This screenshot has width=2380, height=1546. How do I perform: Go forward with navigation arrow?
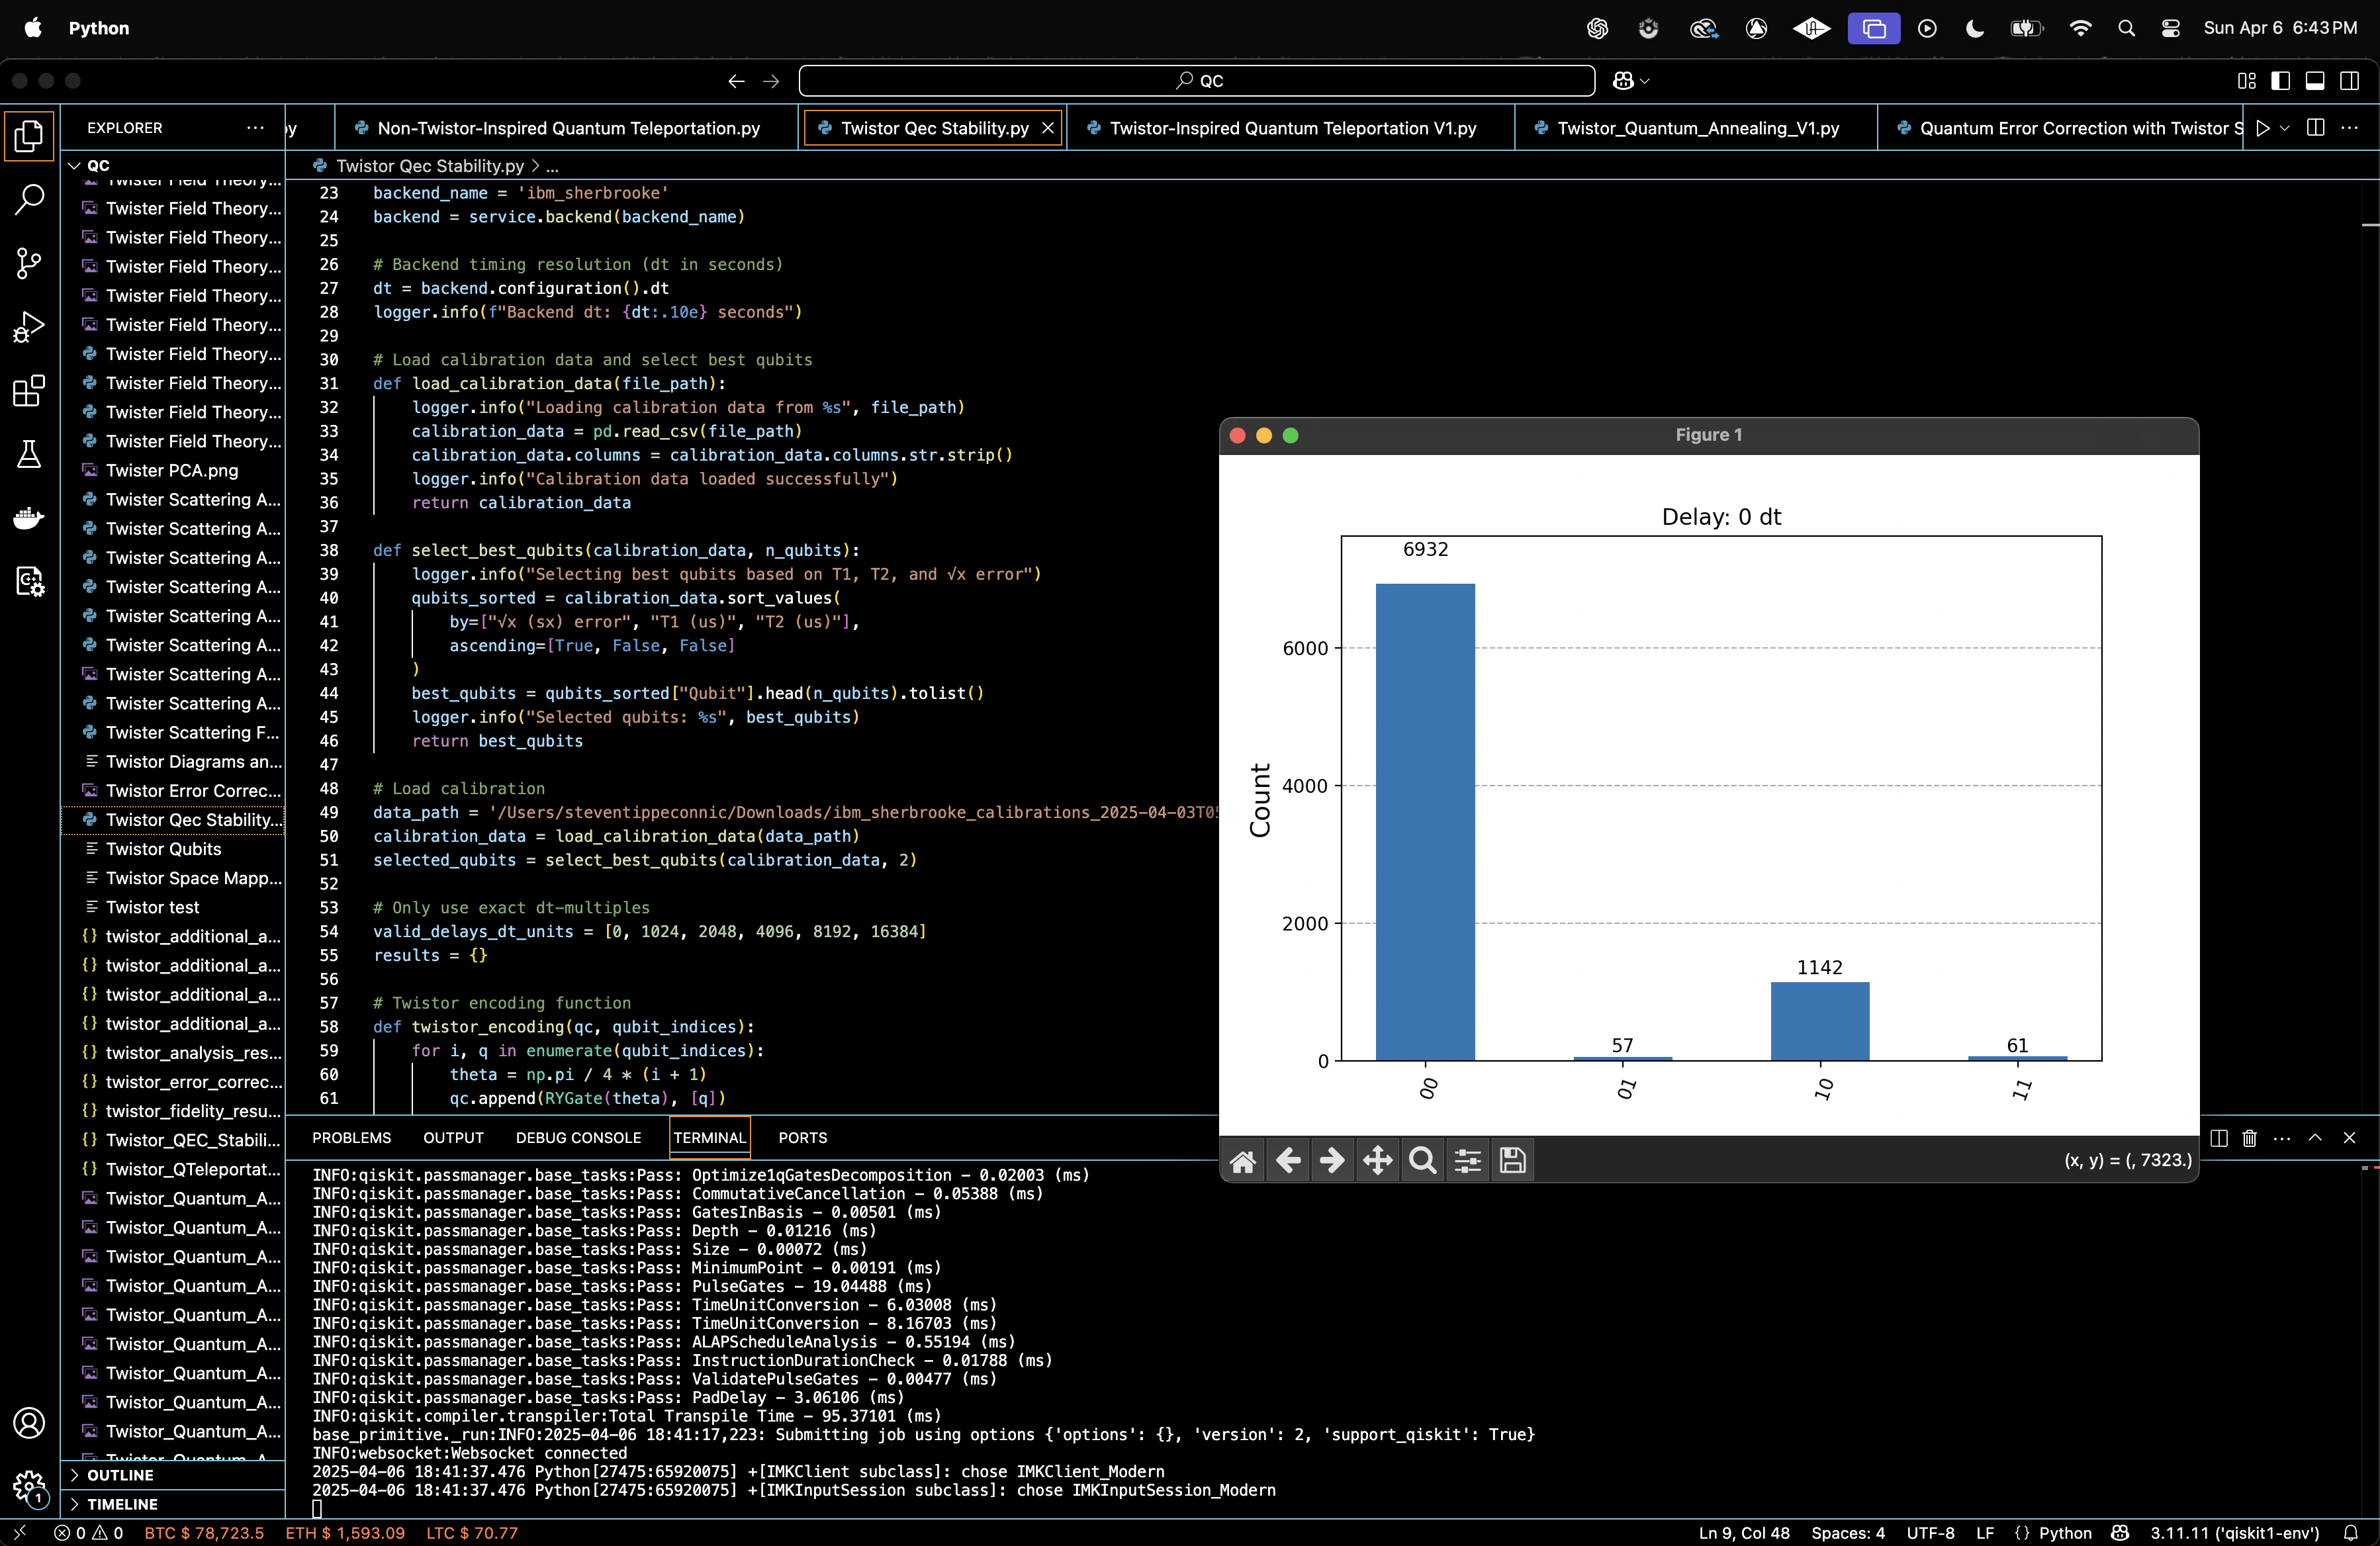[771, 81]
